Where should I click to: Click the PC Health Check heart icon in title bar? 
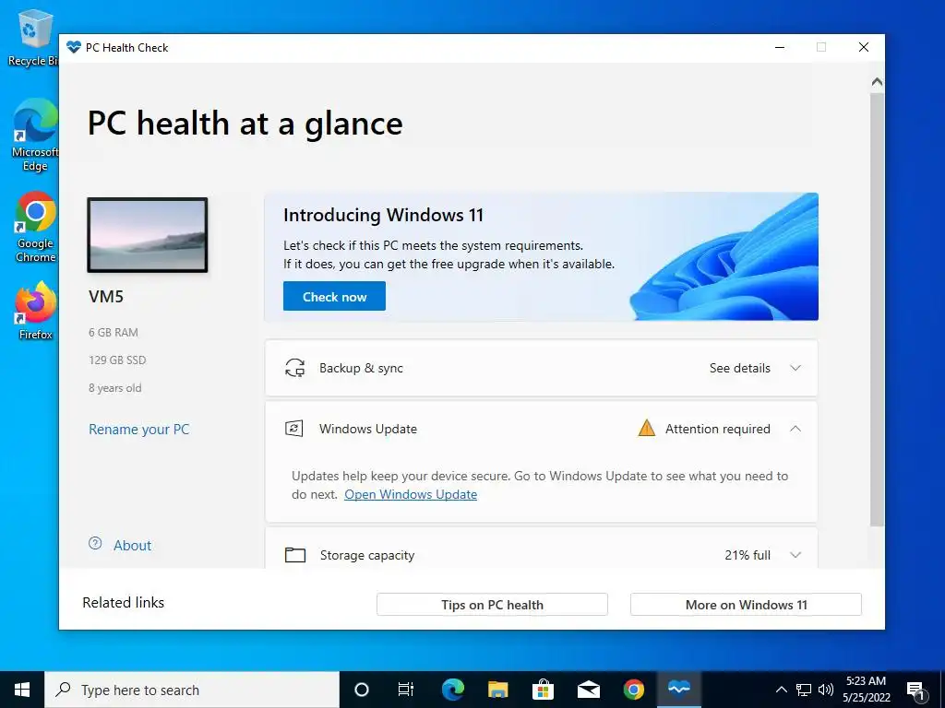[x=74, y=47]
